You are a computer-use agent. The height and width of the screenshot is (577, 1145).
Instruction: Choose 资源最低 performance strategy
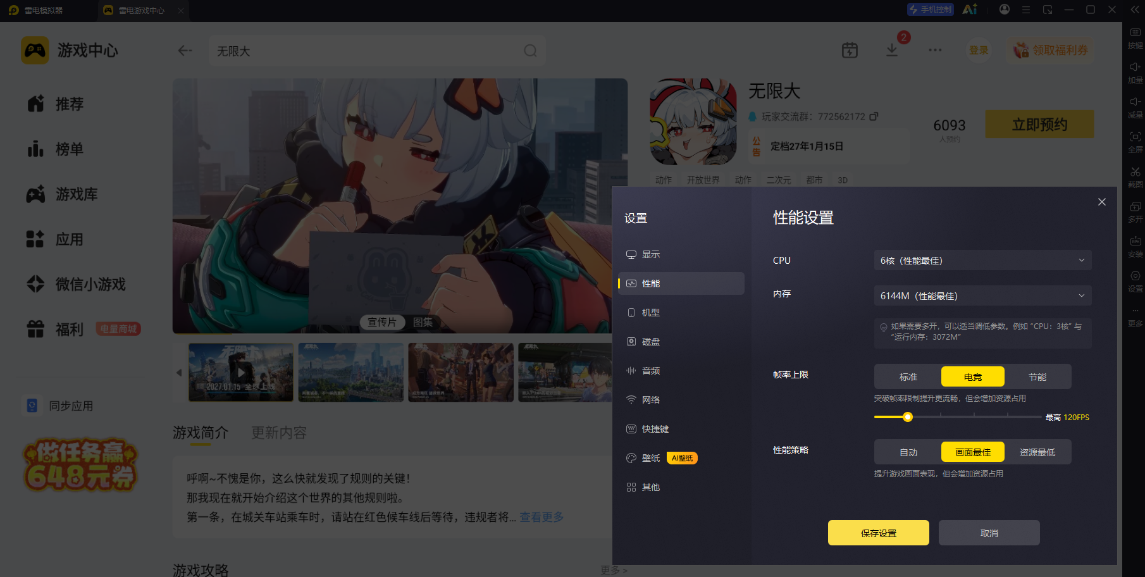point(1037,452)
